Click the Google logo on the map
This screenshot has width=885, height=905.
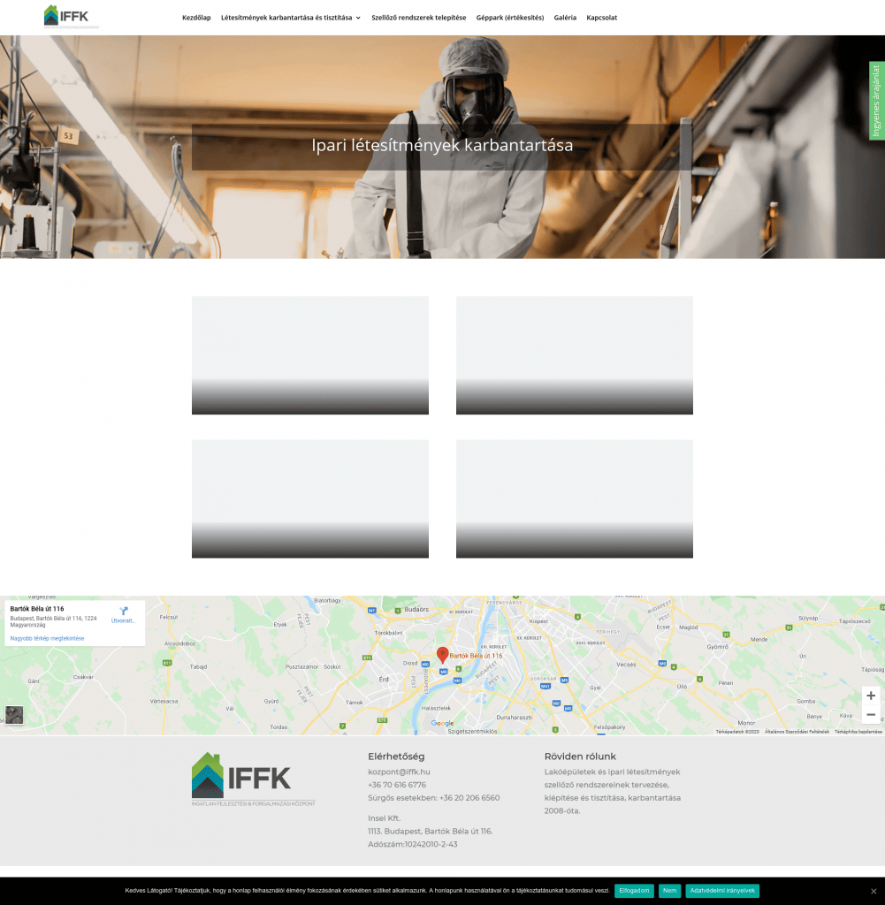pyautogui.click(x=442, y=723)
